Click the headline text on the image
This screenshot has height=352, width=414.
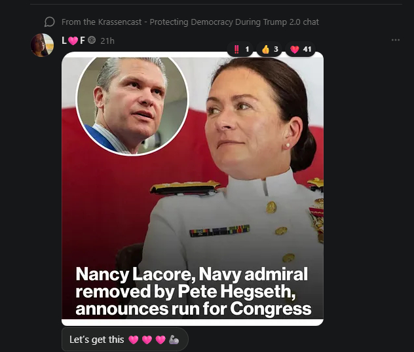(x=193, y=291)
